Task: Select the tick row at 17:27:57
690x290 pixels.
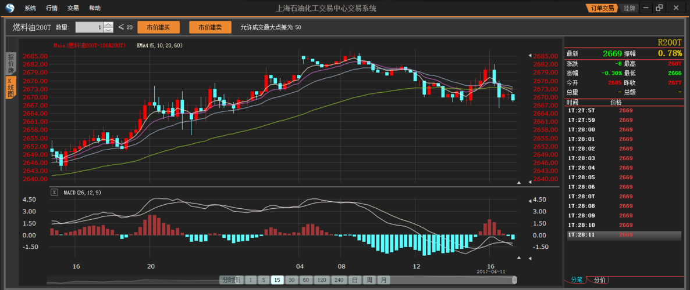Action: coord(624,111)
